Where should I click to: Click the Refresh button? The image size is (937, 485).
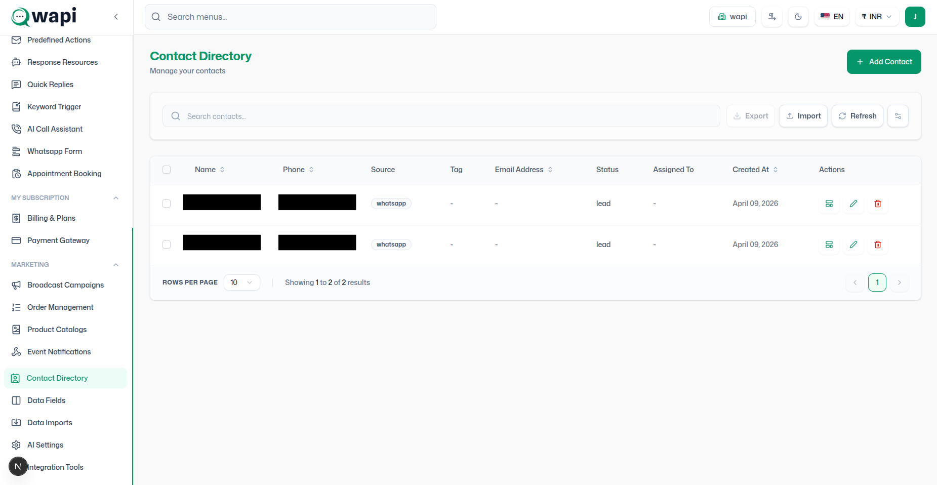(x=858, y=116)
